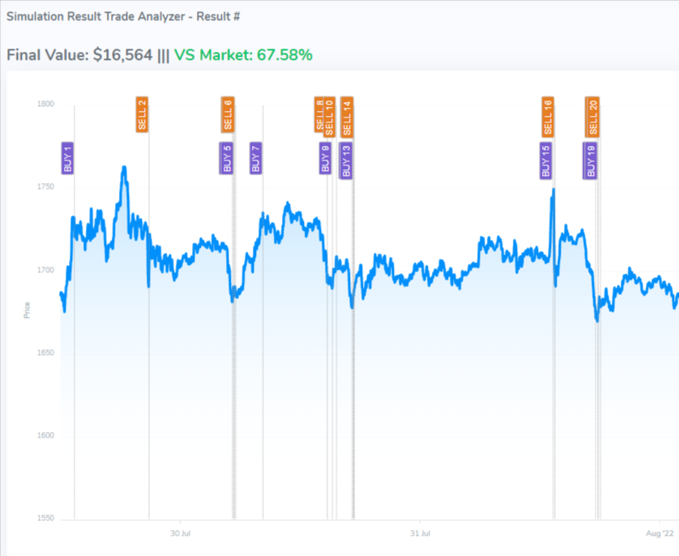
Task: Click the 31 Jul date axis label
Action: tap(420, 534)
